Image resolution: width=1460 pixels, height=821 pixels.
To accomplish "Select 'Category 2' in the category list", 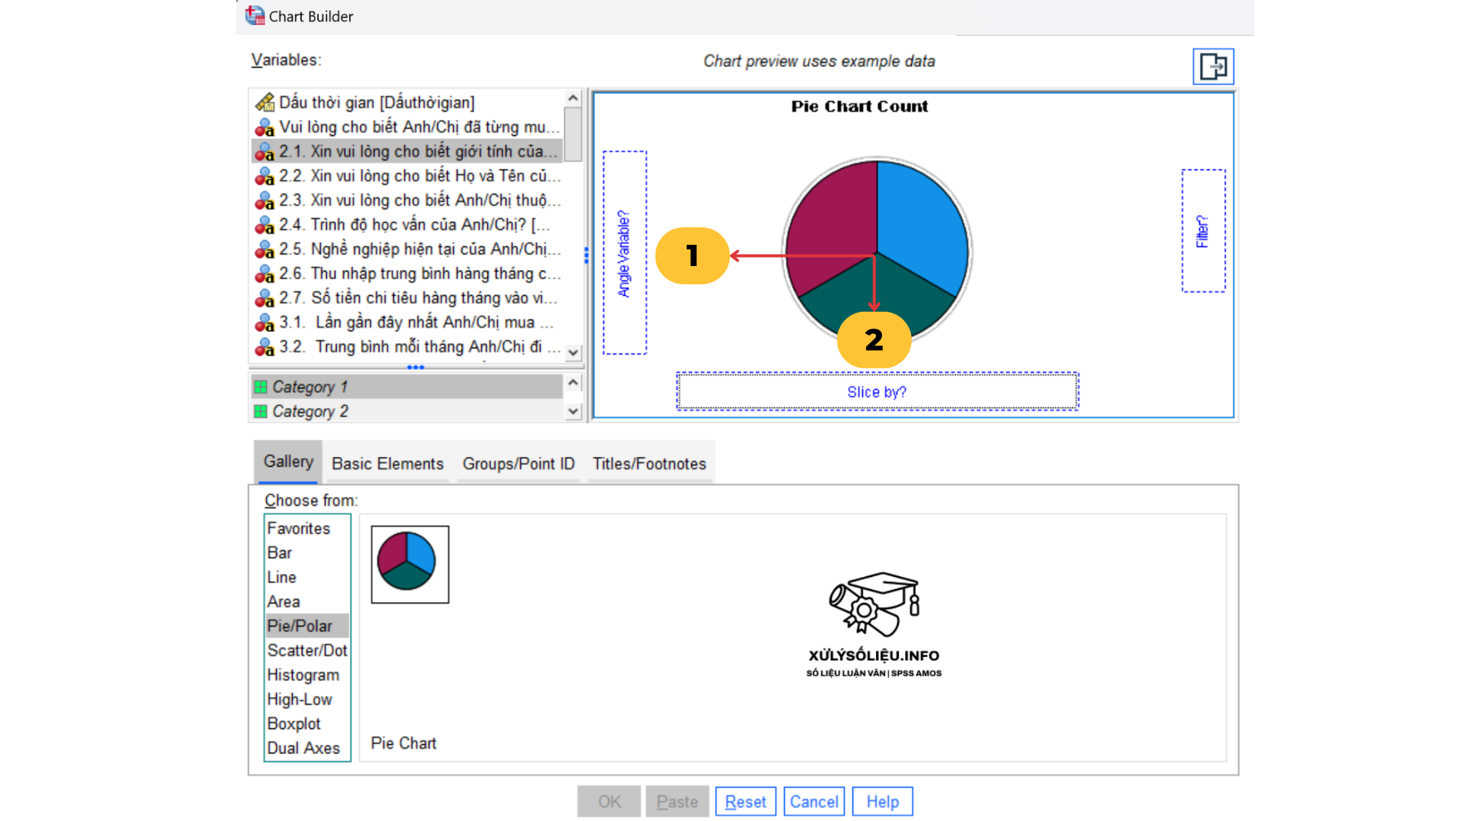I will 408,411.
